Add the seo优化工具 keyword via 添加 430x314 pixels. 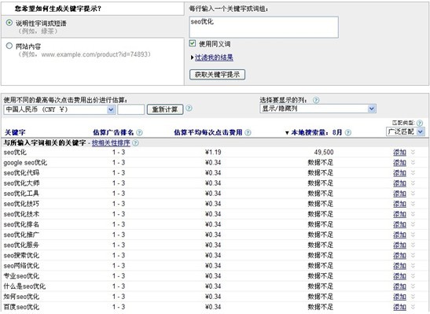click(x=399, y=194)
